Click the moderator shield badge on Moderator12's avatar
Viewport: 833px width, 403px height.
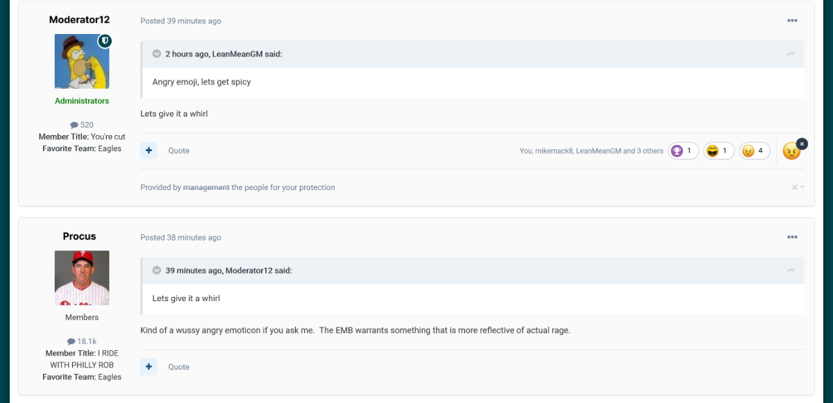coord(104,41)
